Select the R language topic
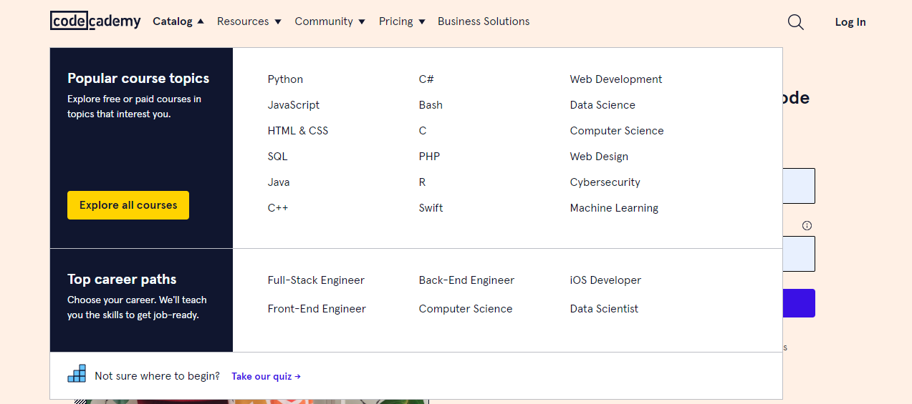 [x=422, y=182]
